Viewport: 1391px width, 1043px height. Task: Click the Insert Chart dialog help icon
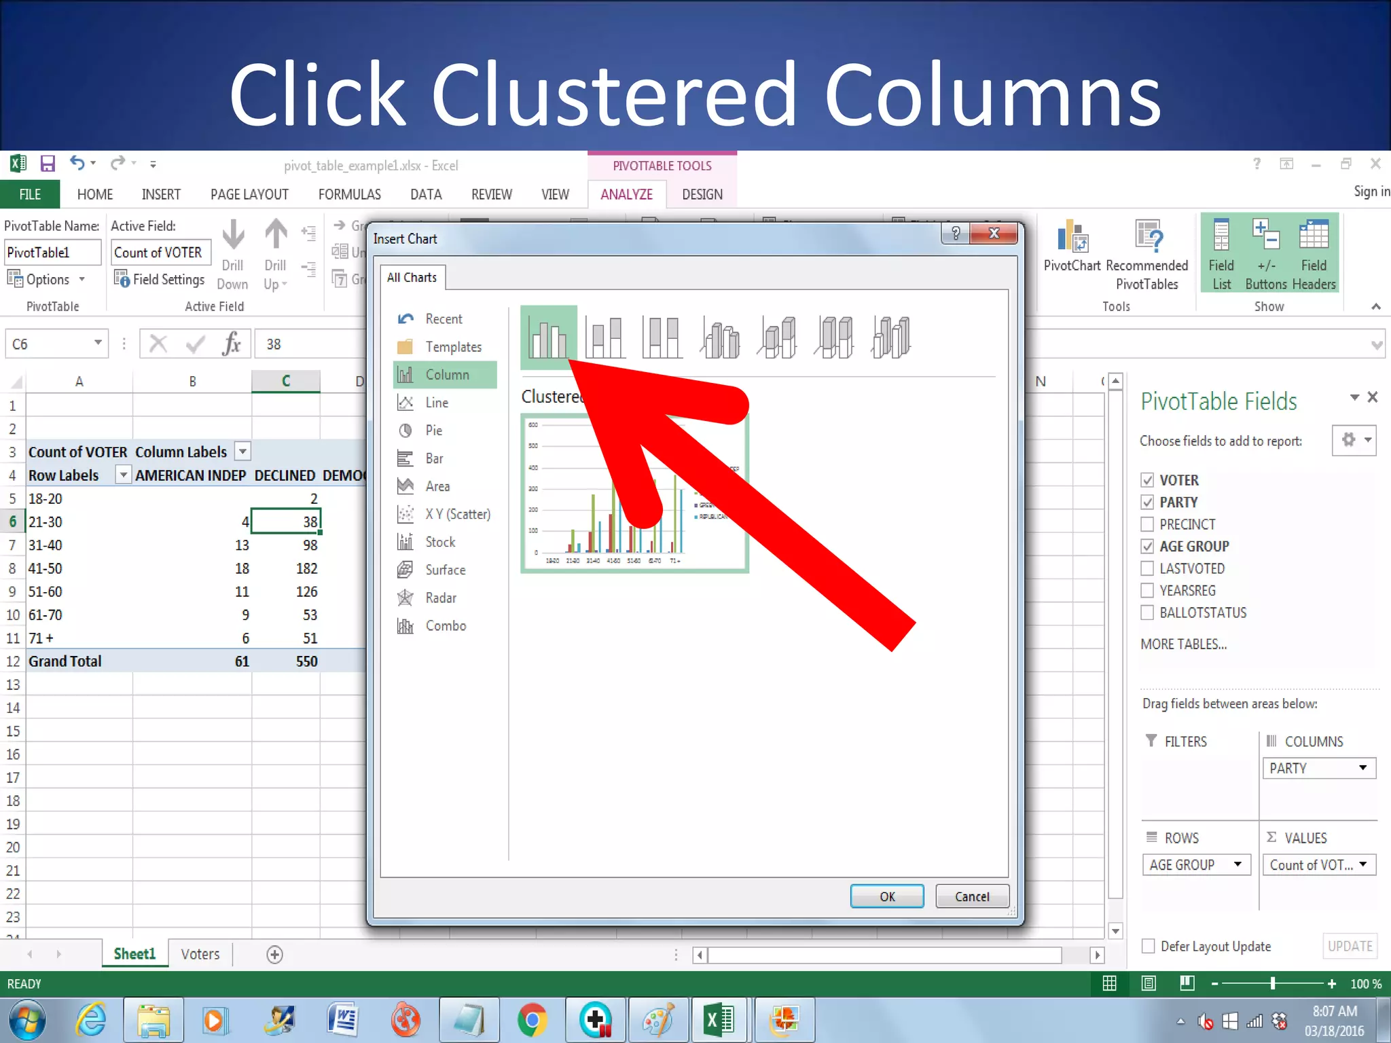coord(956,234)
